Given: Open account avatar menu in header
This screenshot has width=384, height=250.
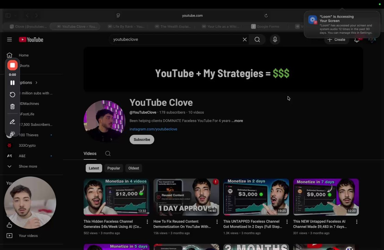Looking at the screenshot, I should [372, 40].
